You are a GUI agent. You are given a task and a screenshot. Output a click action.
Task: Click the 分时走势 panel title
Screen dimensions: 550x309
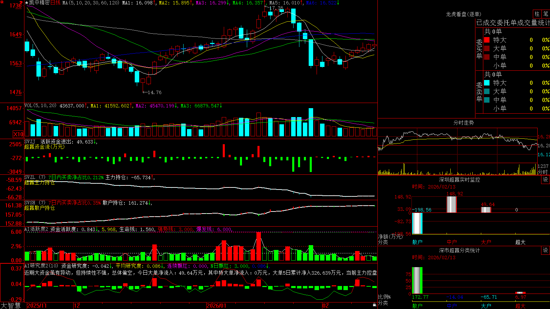coord(463,123)
